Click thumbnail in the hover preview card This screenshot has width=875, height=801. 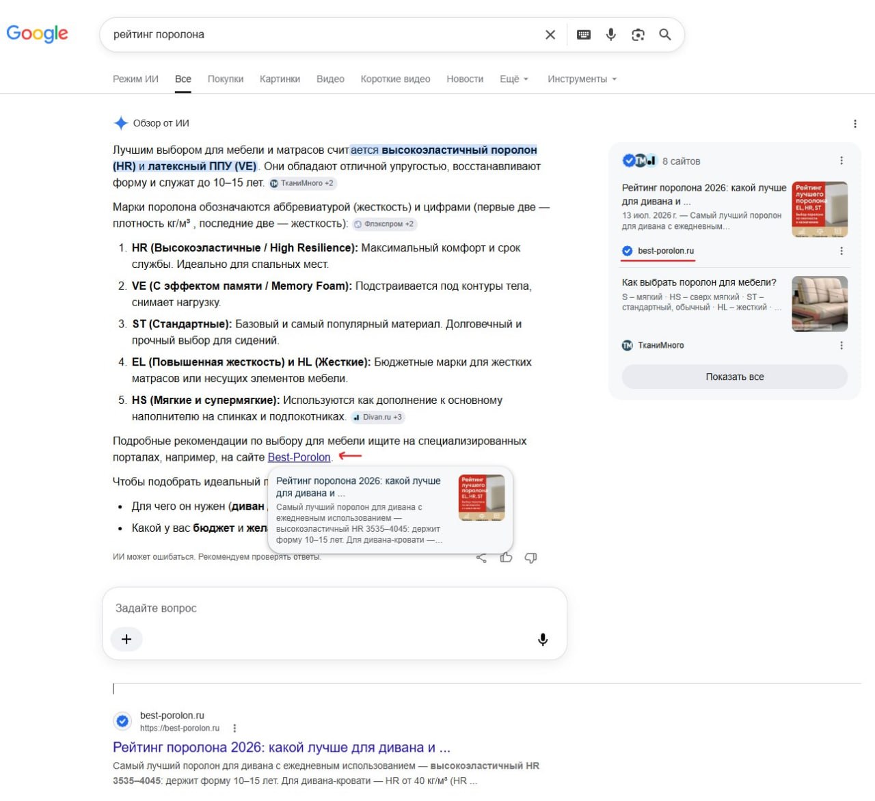pos(482,498)
